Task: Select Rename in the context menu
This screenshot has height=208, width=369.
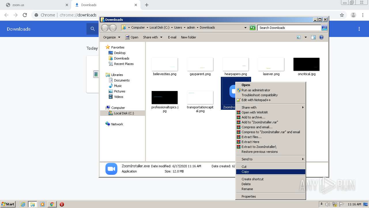Action: 271,189
